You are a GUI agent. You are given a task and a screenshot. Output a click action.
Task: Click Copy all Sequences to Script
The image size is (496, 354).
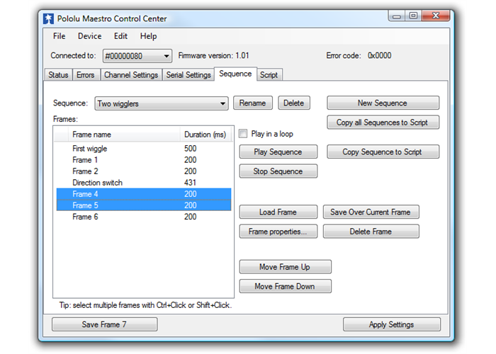coord(382,122)
